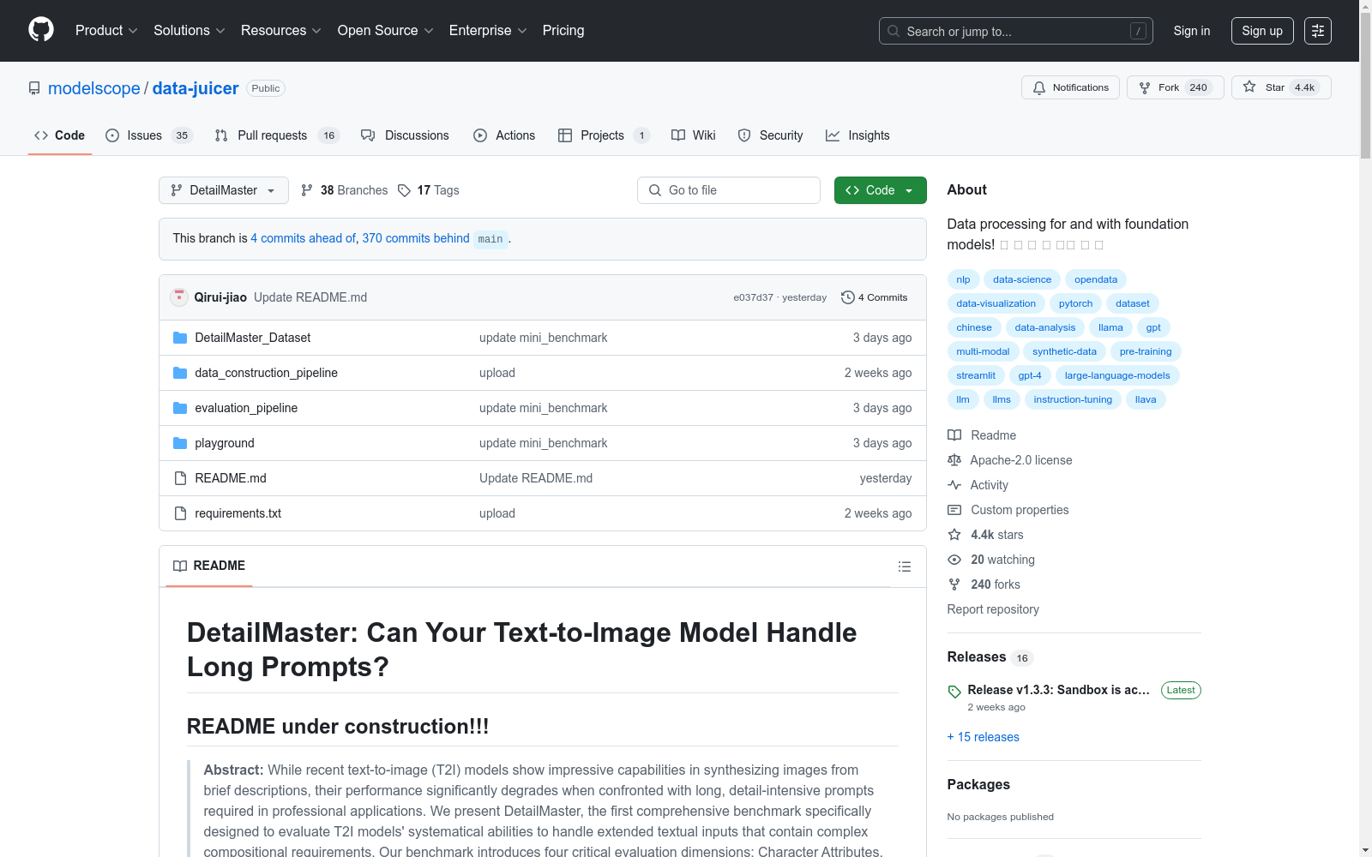Switch to the Pull requests tab
Viewport: 1372px width, 857px height.
tap(277, 135)
